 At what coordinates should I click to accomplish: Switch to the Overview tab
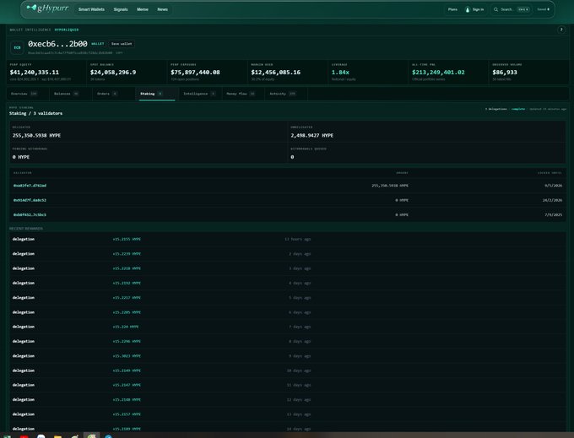tap(24, 94)
